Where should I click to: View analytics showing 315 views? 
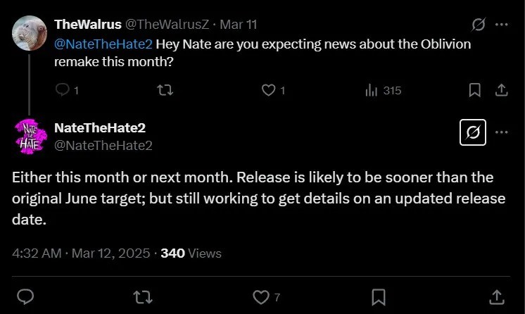[371, 90]
